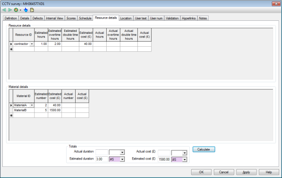Switch to the Notes tab

203,18
